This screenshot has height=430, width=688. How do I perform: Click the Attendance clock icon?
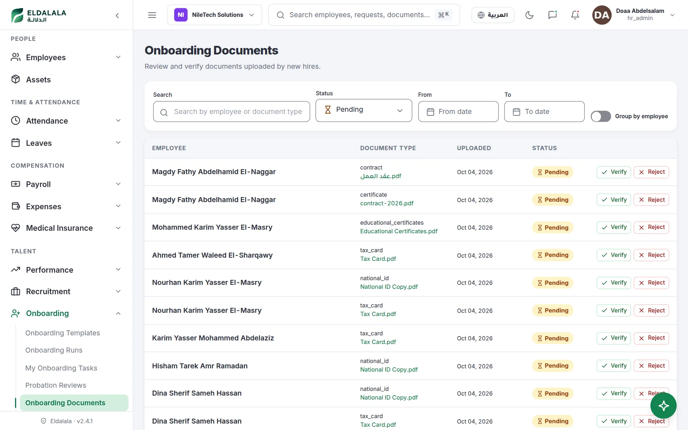[x=15, y=120]
